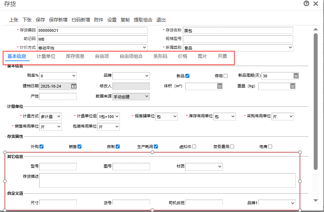Switch to the 库存信息 tab

pos(75,56)
